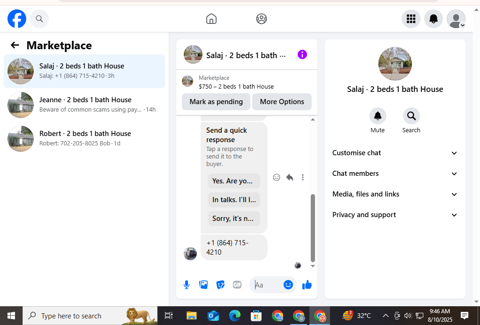
Task: Click chat header Salaj listing title
Action: tap(246, 55)
